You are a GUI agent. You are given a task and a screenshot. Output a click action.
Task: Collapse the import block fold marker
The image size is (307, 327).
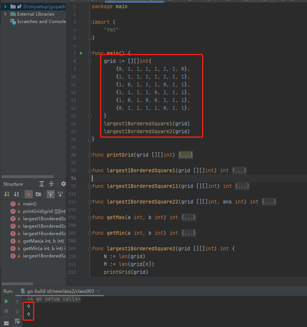(x=90, y=22)
